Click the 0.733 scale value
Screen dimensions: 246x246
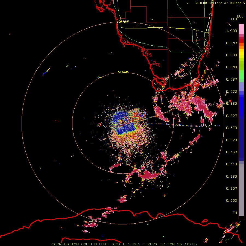[232, 92]
